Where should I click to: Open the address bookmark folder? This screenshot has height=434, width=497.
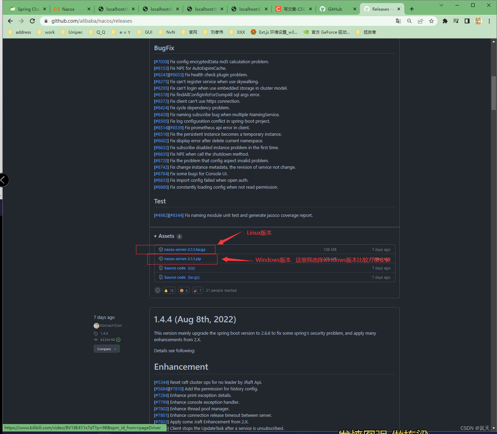(20, 32)
